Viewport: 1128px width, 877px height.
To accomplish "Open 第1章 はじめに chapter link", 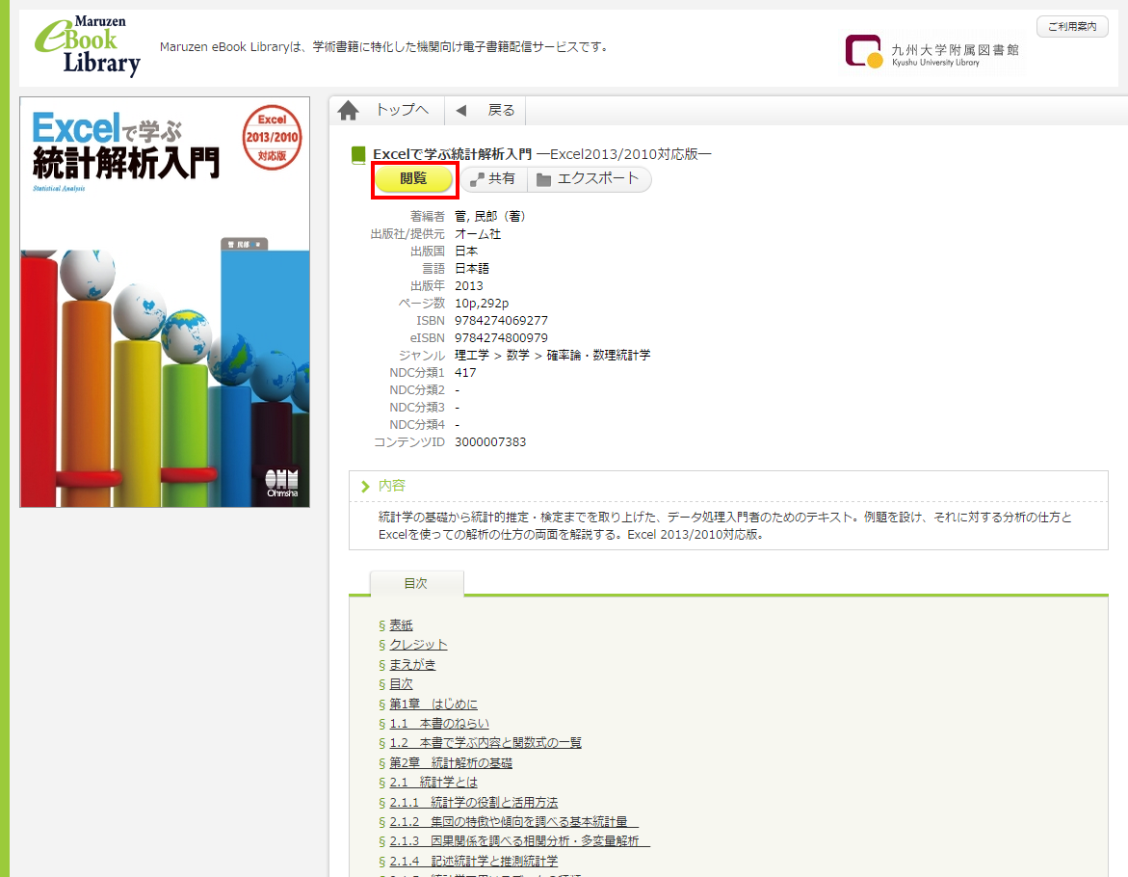I will [x=433, y=704].
